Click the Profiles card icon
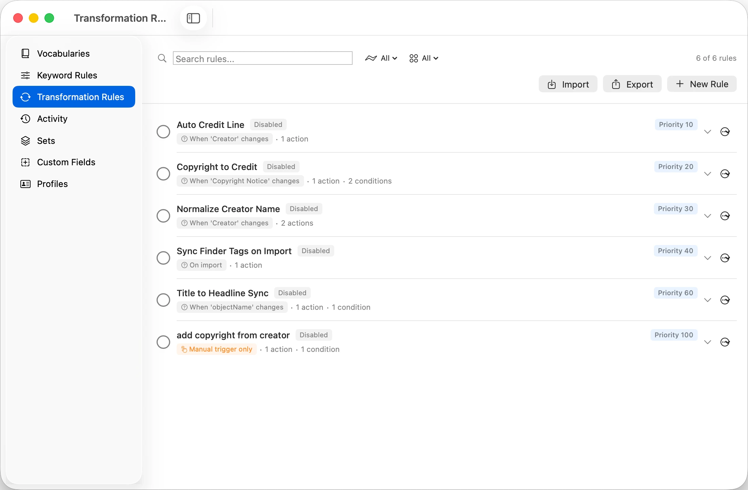 (x=25, y=184)
